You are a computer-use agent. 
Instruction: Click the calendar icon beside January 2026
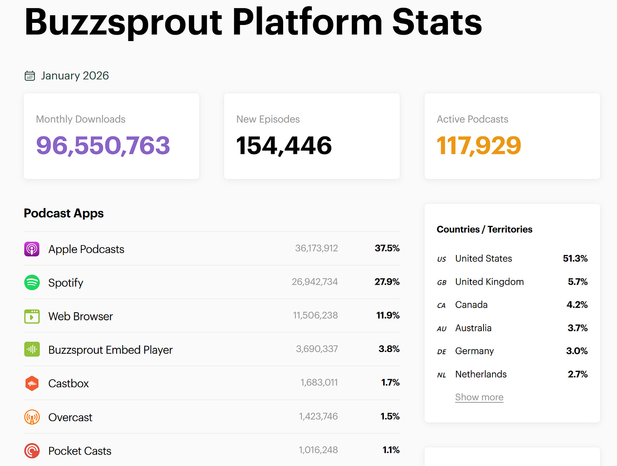tap(30, 76)
